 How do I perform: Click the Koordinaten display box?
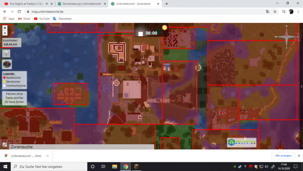[x=12, y=42]
